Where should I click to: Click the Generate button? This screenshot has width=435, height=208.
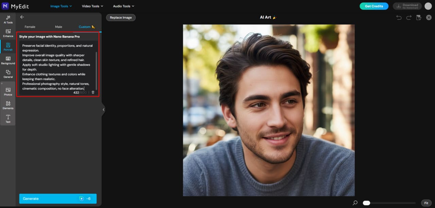[58, 198]
